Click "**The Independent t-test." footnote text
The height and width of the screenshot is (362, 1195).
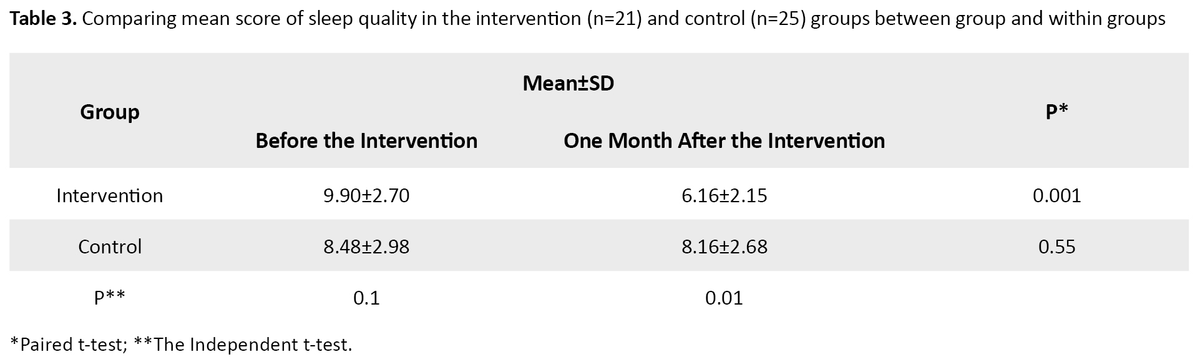coord(243,345)
